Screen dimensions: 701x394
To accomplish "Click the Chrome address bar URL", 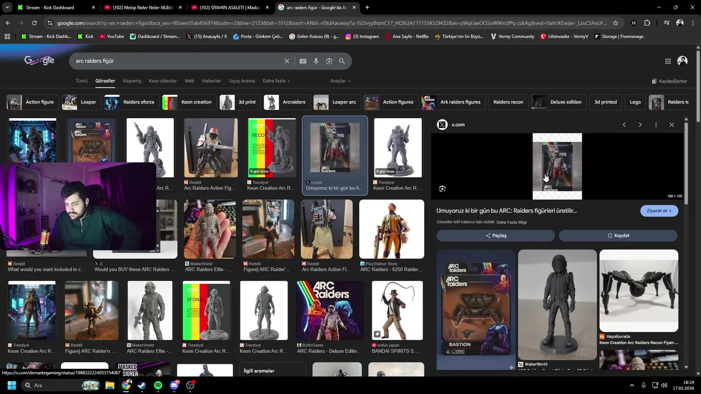I will coord(331,23).
